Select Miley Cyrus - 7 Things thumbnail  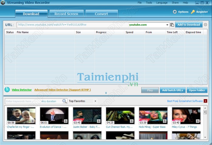click(186, 116)
